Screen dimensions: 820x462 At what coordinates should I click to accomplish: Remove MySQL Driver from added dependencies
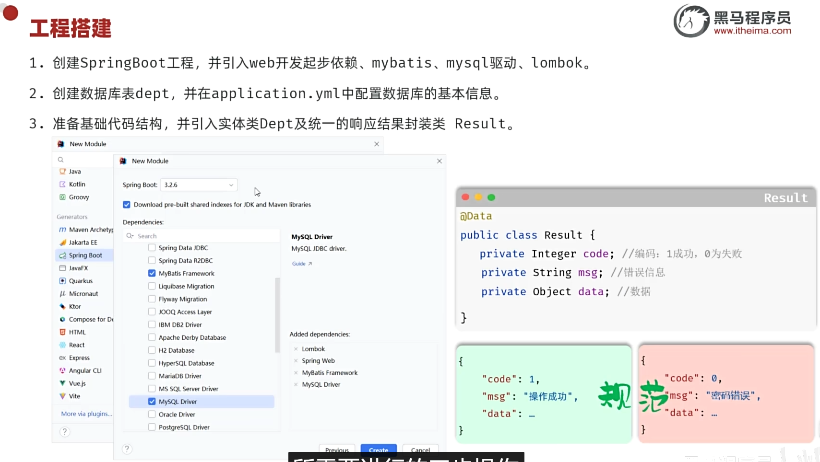pos(296,384)
